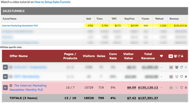
Task: Select the $2.73 EPC value
Action: (118, 26)
